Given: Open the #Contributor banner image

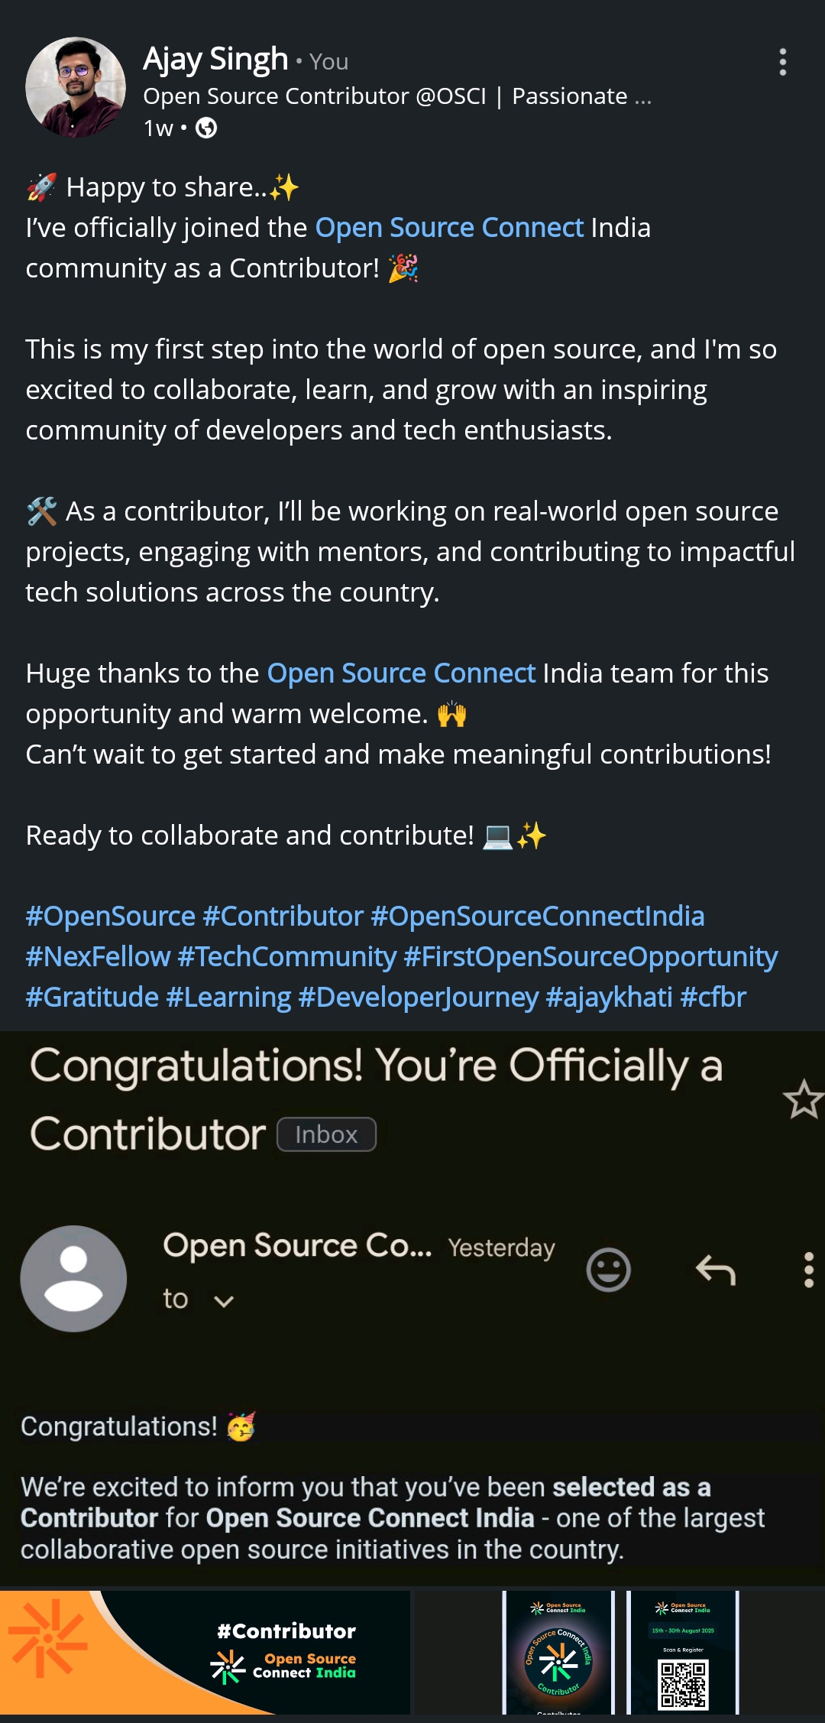Looking at the screenshot, I should click(205, 1653).
